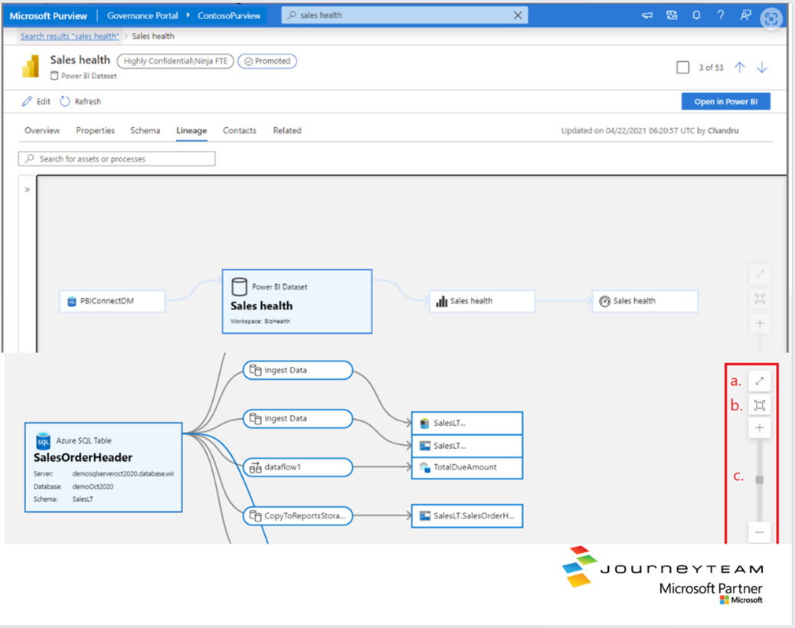
Task: Click the notifications bell icon
Action: tap(695, 15)
